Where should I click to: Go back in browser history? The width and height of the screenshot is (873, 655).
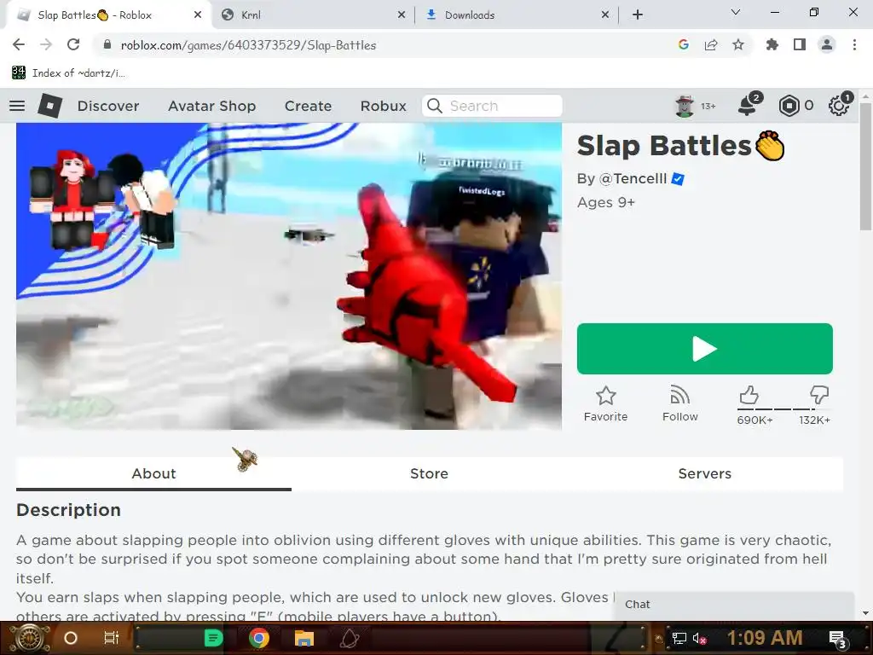coord(19,44)
